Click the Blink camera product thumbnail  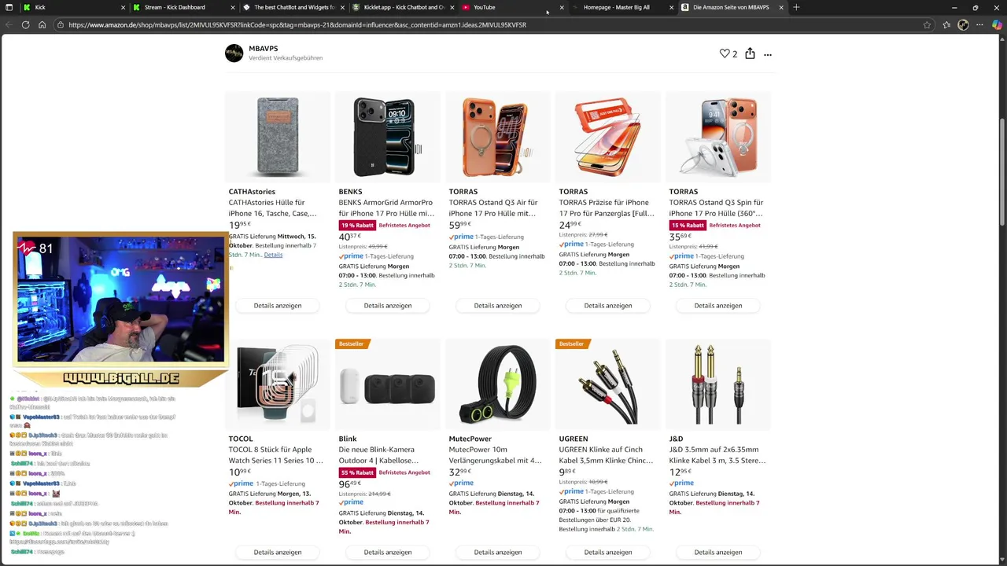(x=388, y=385)
